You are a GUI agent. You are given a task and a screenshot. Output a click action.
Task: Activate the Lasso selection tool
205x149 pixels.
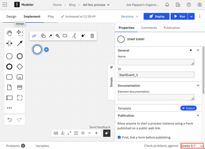tap(20, 33)
